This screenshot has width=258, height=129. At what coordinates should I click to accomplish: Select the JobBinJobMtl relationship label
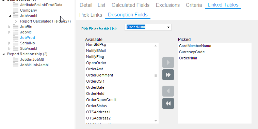coord(32,59)
